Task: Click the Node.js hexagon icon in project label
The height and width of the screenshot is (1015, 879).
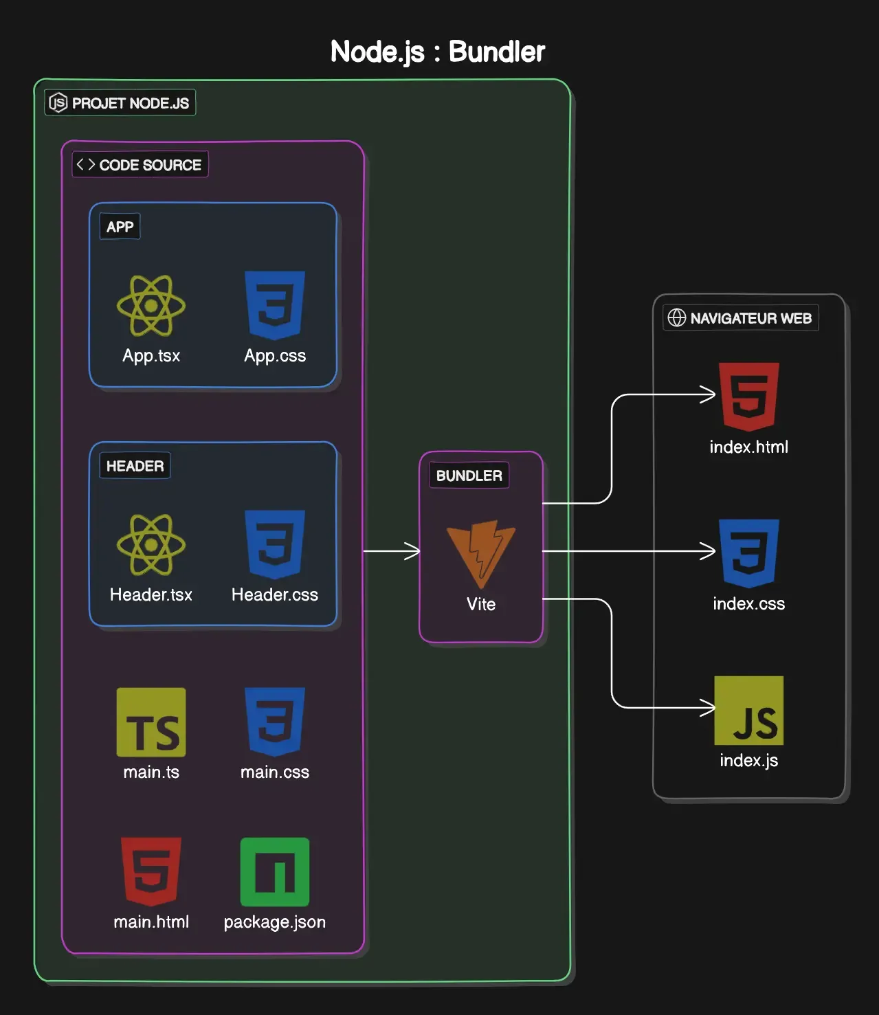Action: pyautogui.click(x=58, y=103)
